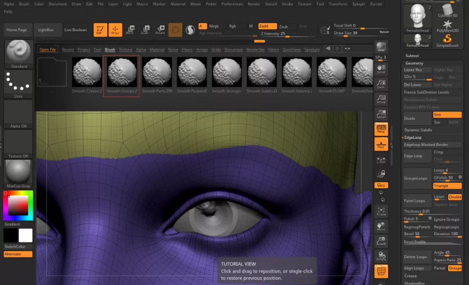The image size is (469, 285).
Task: Click the Zoom canvas icon
Action: pos(381,84)
